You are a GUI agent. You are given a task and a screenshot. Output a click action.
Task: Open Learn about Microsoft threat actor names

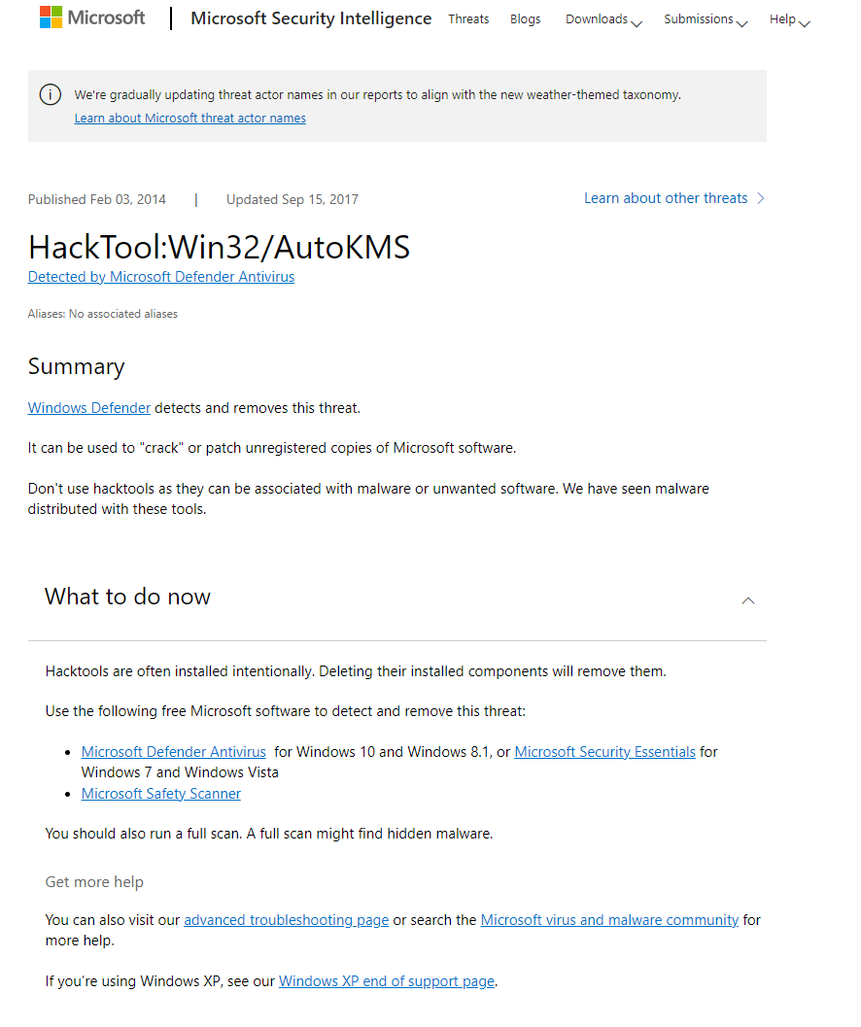189,118
